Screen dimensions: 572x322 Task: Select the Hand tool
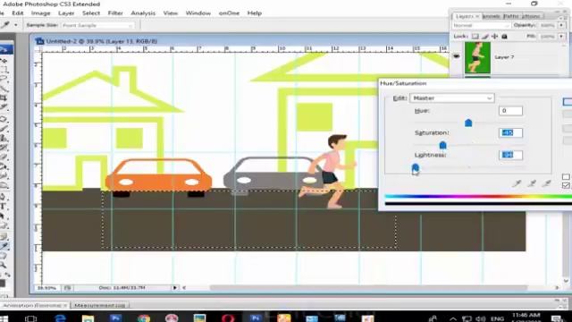coord(4,256)
